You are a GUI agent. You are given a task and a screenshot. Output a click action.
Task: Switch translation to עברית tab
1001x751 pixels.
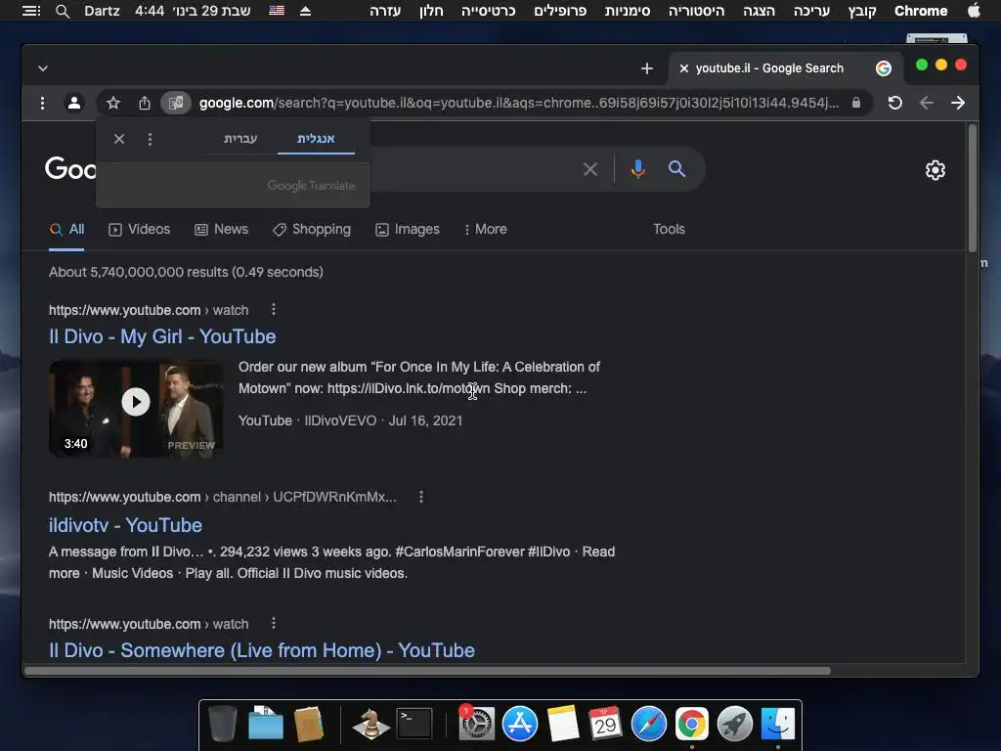(x=240, y=139)
